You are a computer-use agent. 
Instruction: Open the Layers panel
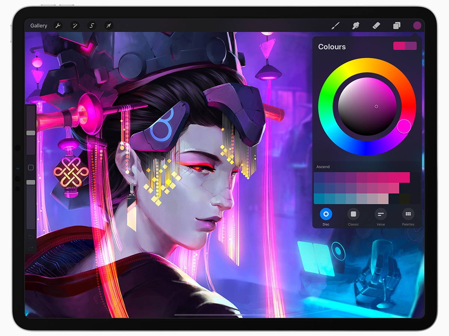pos(397,26)
